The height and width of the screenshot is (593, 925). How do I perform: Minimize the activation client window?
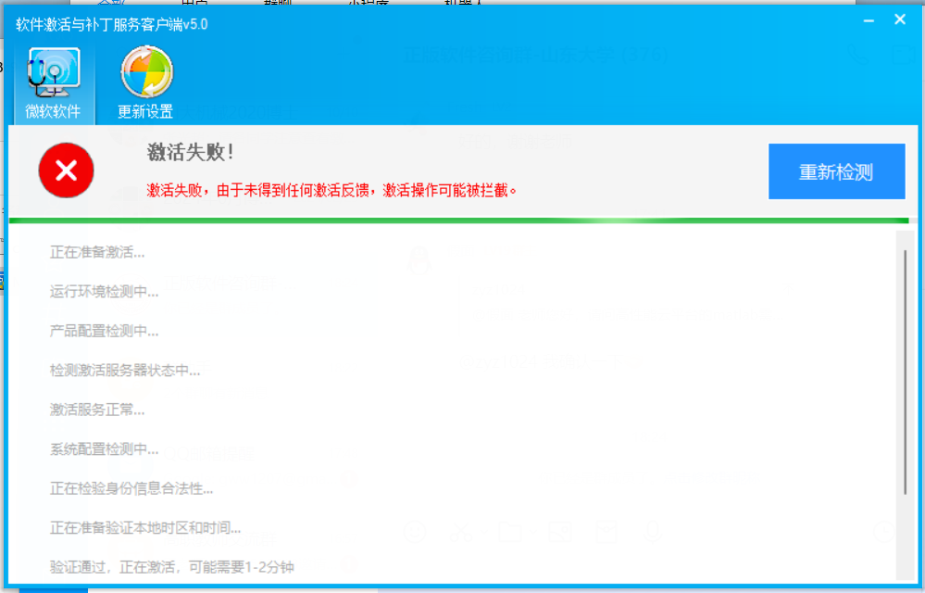[869, 20]
